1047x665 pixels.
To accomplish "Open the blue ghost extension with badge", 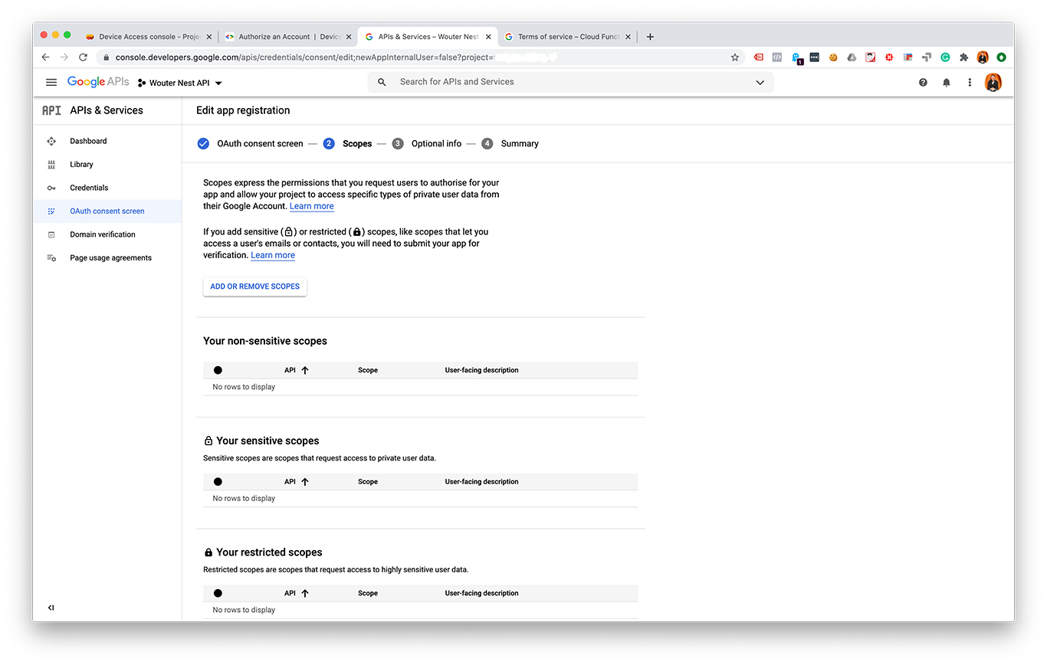I will point(796,58).
